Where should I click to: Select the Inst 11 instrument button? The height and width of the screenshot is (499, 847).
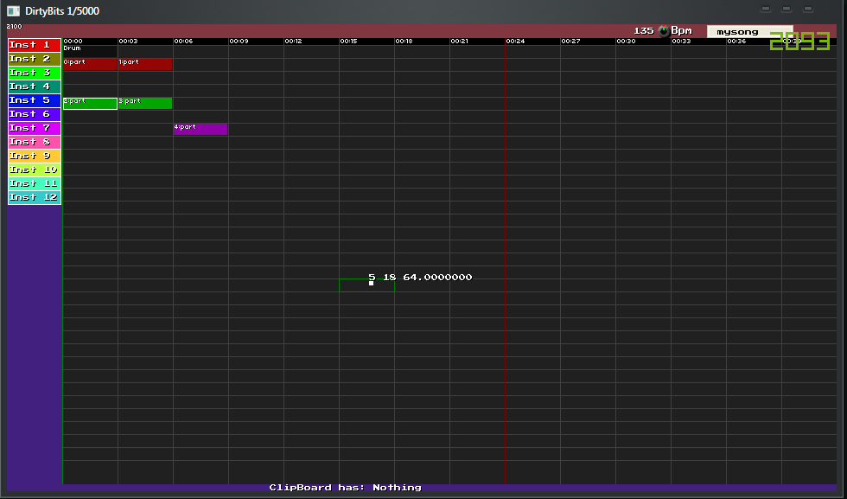[x=35, y=184]
